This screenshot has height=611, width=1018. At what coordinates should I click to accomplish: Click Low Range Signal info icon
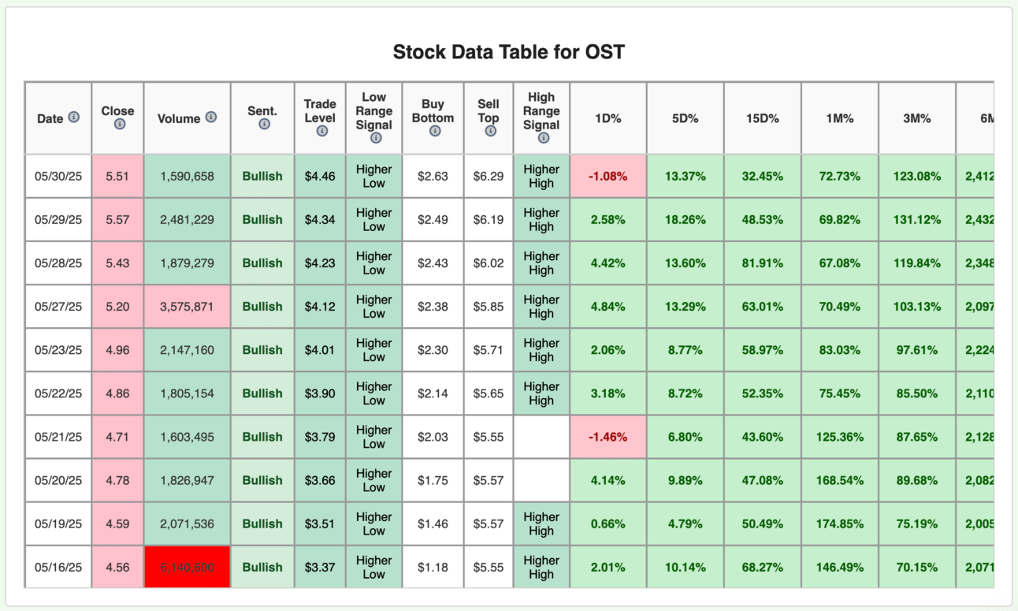(x=376, y=138)
